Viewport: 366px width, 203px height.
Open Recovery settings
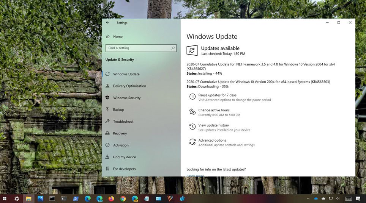[x=120, y=133]
